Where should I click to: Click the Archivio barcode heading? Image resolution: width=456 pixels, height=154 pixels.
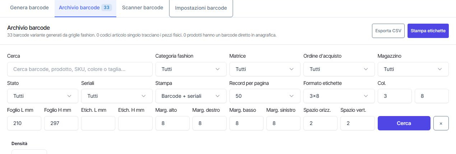[28, 28]
